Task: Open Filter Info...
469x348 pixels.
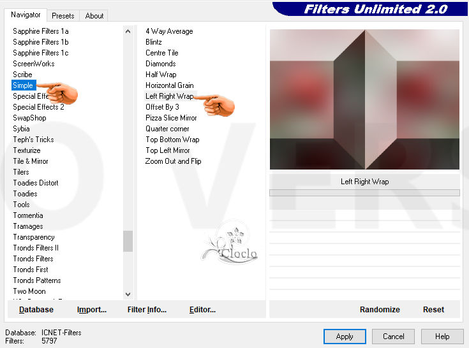Action: 147,310
